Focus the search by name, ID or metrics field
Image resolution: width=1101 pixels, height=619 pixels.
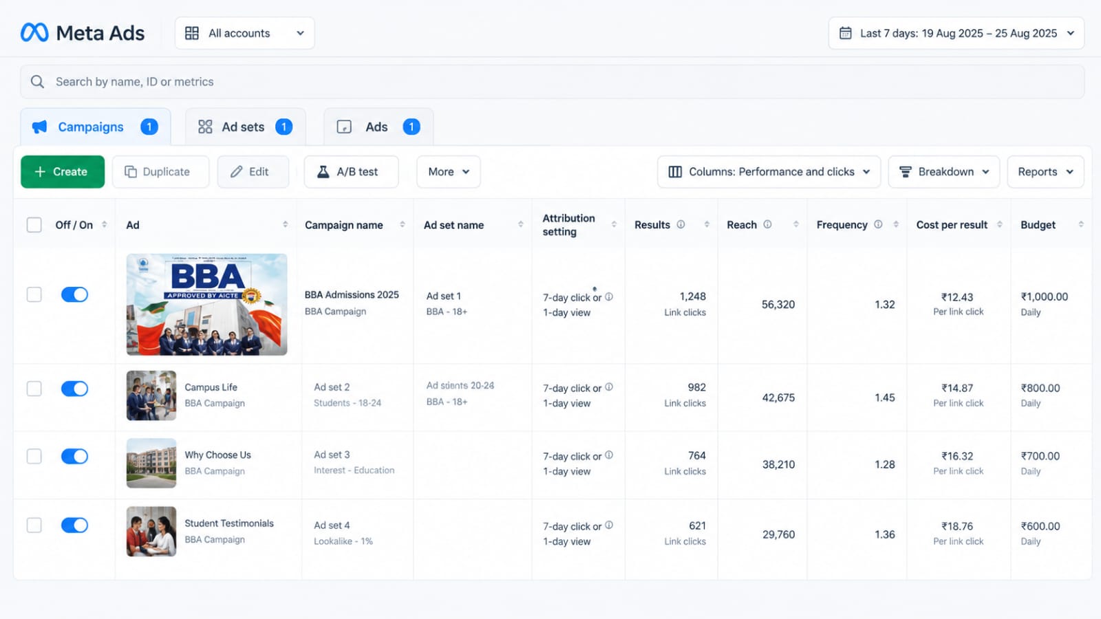coord(552,82)
